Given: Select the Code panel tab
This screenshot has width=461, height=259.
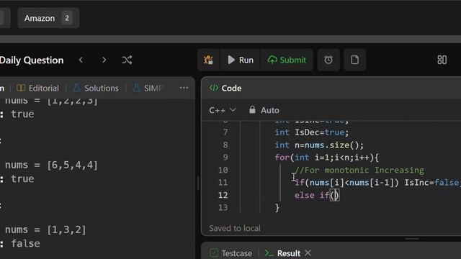Looking at the screenshot, I should pyautogui.click(x=225, y=88).
